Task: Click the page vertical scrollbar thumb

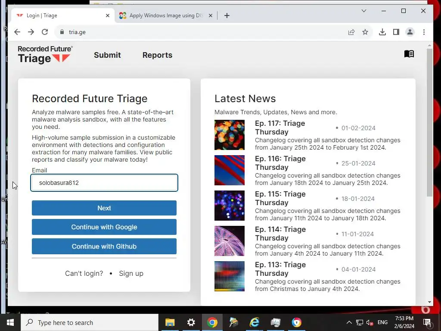Action: click(x=429, y=122)
